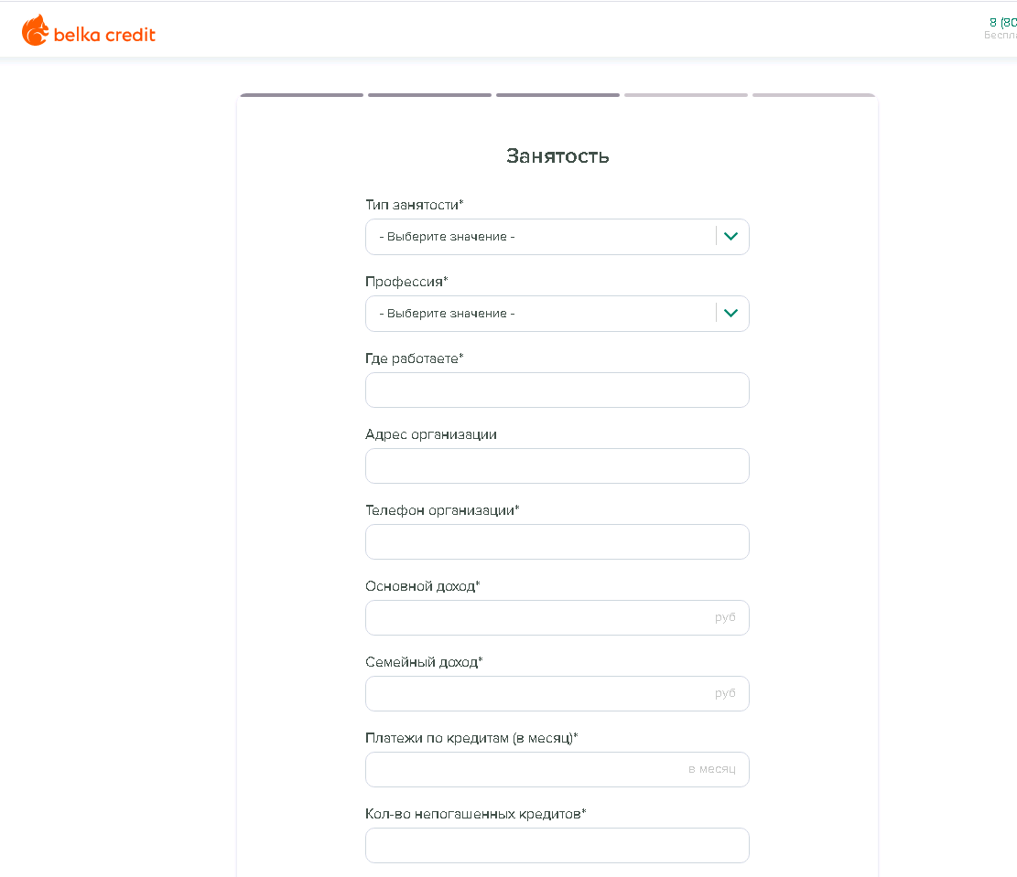Click the third (current) progress step bar

point(558,95)
